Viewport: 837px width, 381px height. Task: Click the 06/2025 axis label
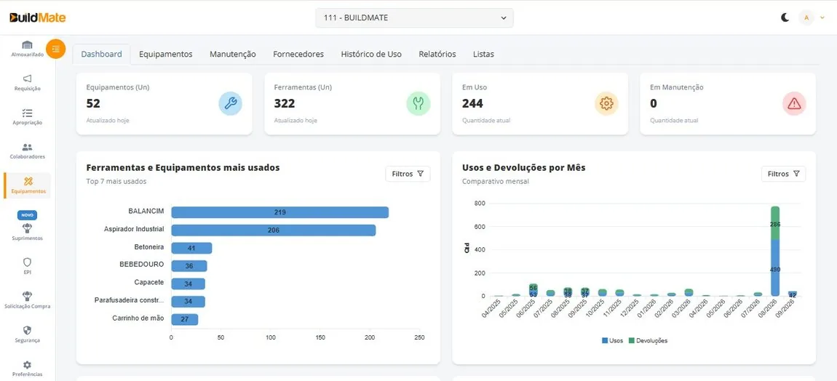click(525, 308)
